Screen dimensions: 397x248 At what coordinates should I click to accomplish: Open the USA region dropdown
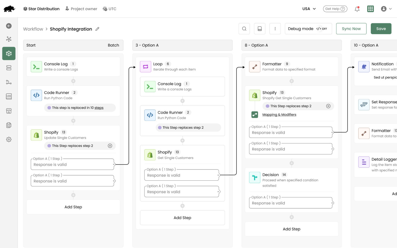pyautogui.click(x=309, y=9)
